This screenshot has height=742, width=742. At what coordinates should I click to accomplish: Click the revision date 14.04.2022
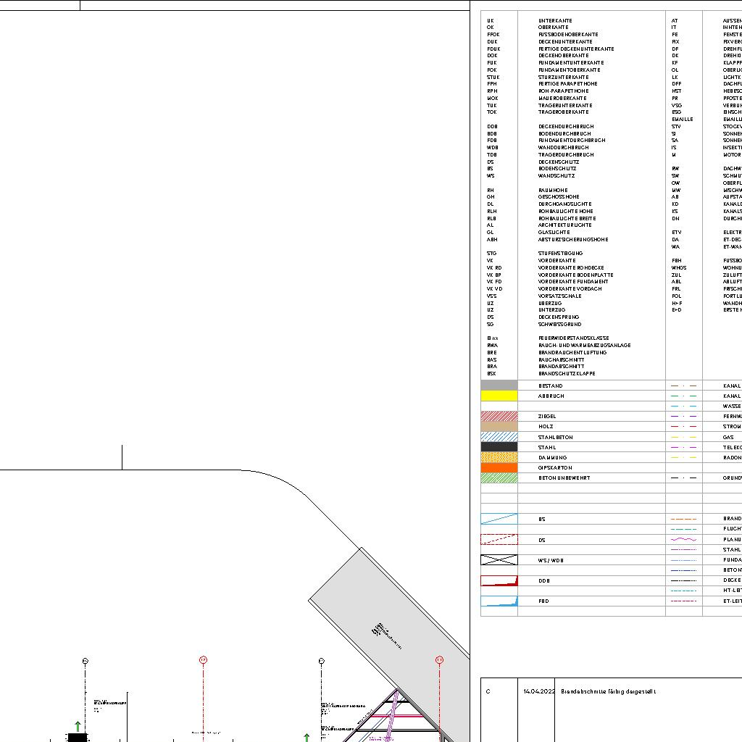point(539,691)
